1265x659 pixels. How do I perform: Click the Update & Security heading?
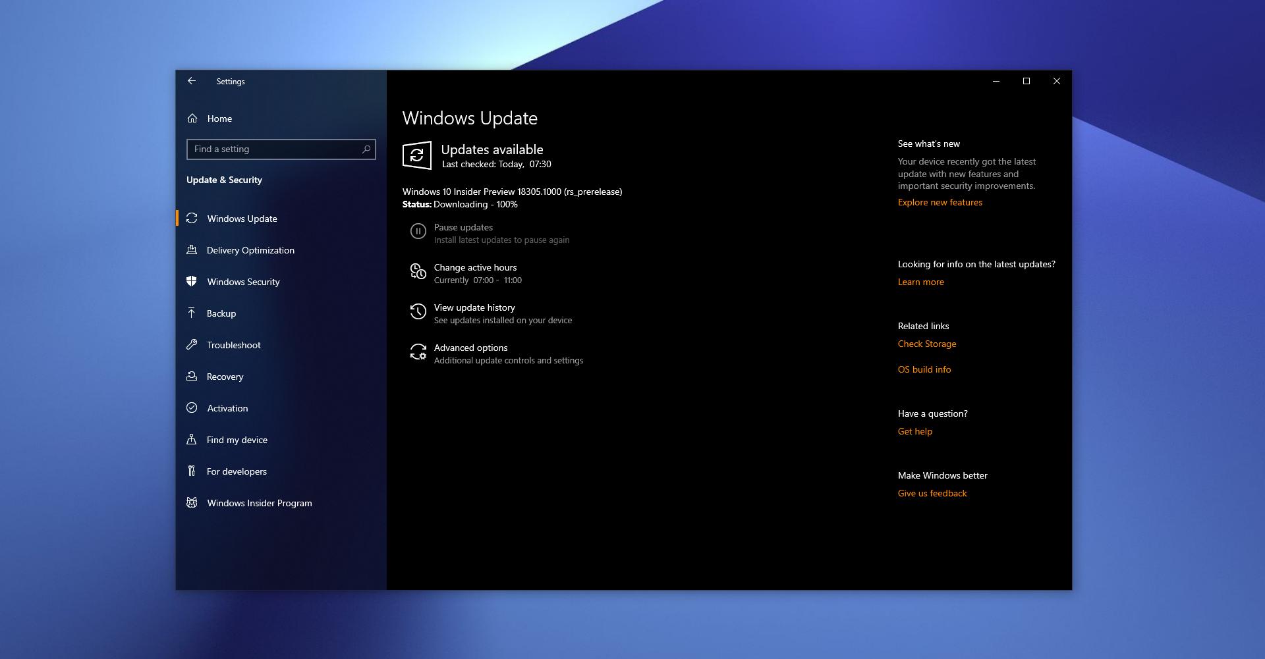click(224, 180)
